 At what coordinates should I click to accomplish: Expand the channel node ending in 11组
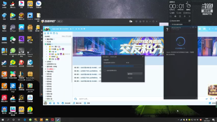[x=46, y=99]
